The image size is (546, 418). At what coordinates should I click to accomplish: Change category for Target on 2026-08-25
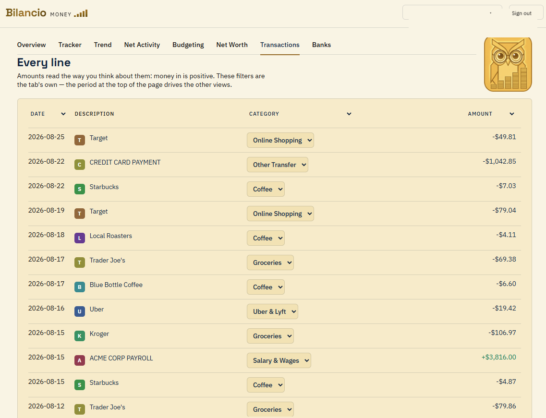pyautogui.click(x=280, y=140)
